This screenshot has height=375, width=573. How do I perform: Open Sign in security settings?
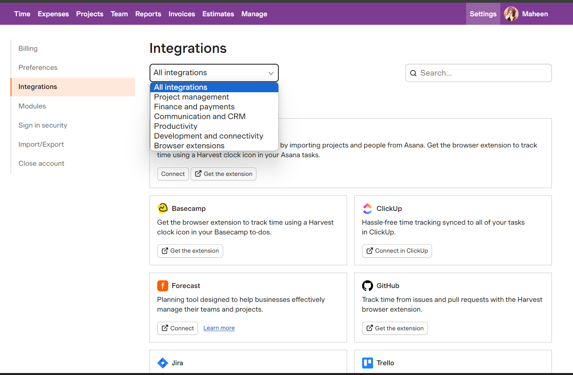(x=43, y=125)
